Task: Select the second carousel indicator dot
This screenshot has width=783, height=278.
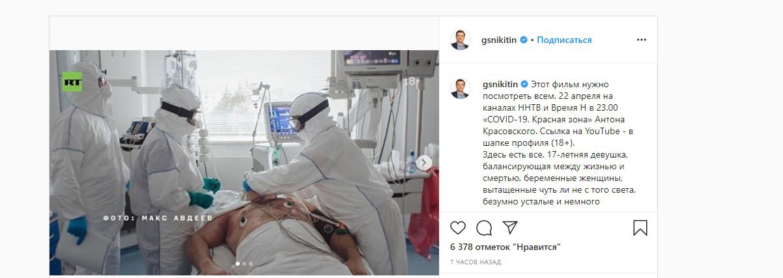Action: click(x=244, y=264)
